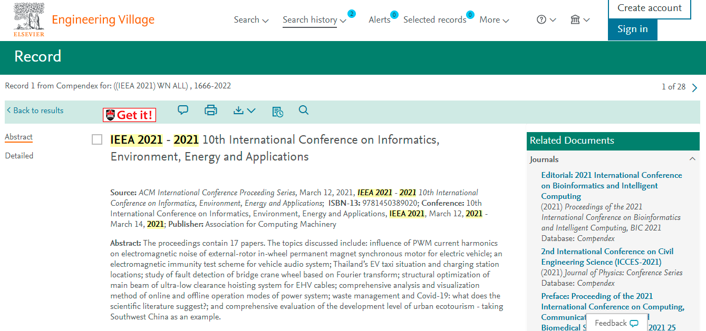Click the record title IEEA 2021 heading
Viewport: 706px width, 331px height.
click(x=275, y=148)
